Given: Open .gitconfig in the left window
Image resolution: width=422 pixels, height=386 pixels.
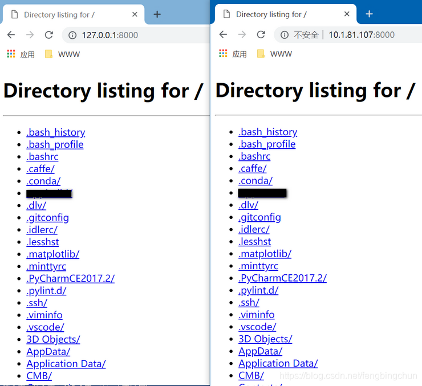Looking at the screenshot, I should tap(48, 218).
